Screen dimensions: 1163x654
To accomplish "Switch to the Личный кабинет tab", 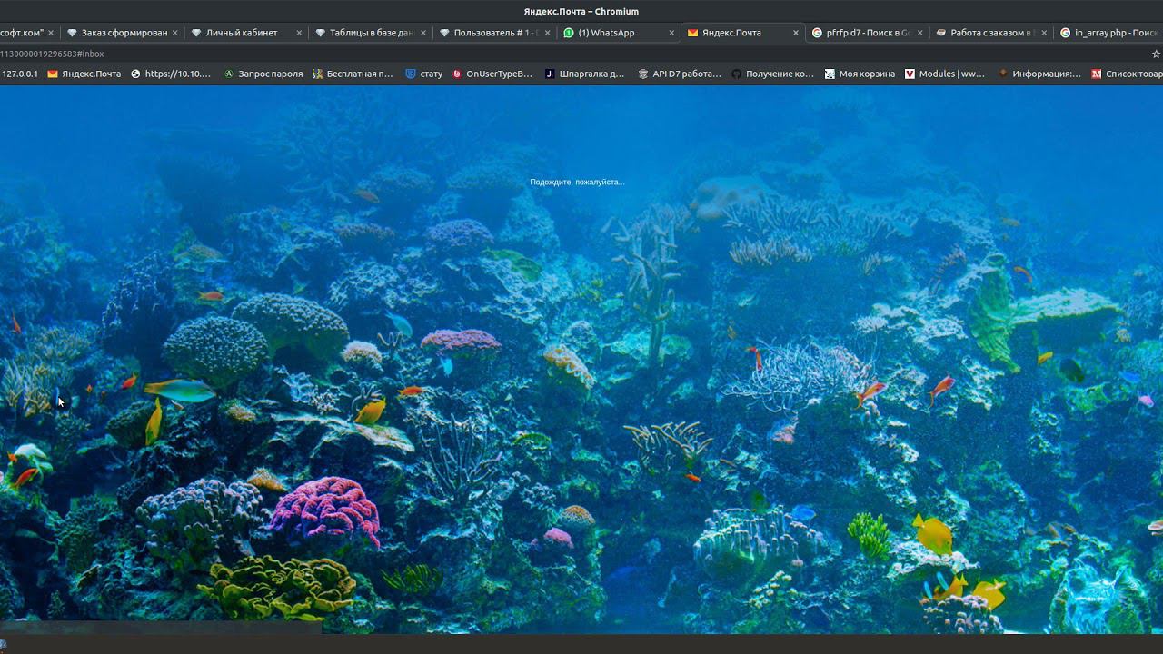I will [x=242, y=33].
